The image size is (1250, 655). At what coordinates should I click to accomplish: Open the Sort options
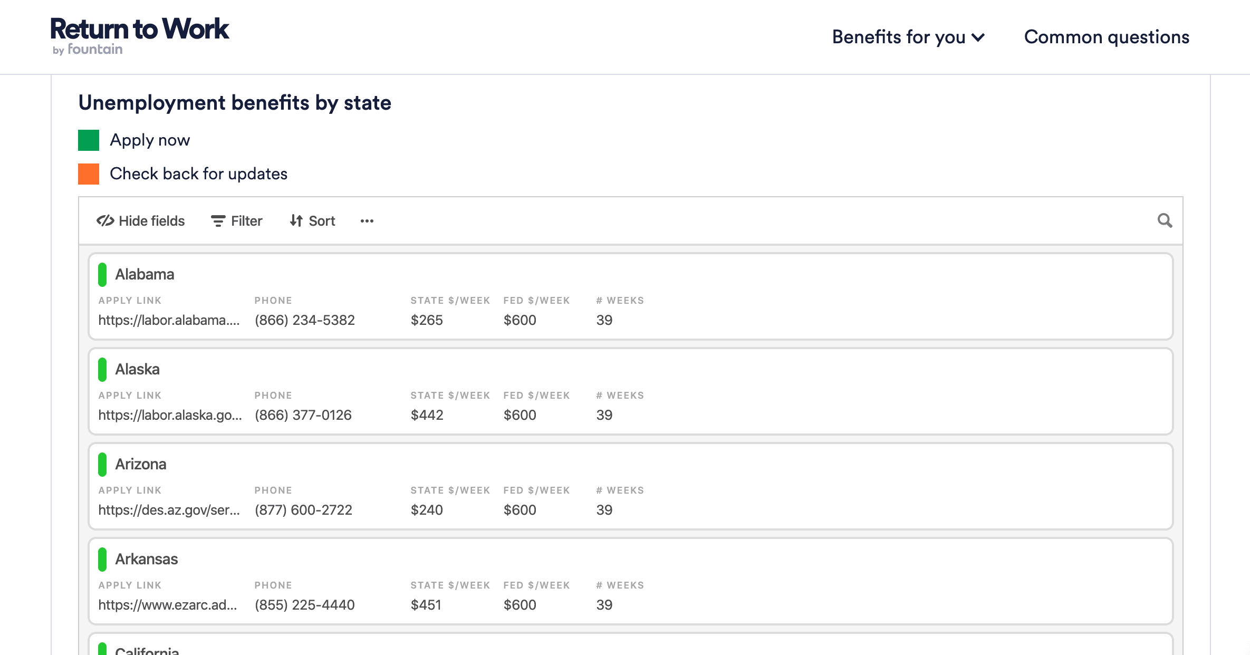(322, 221)
